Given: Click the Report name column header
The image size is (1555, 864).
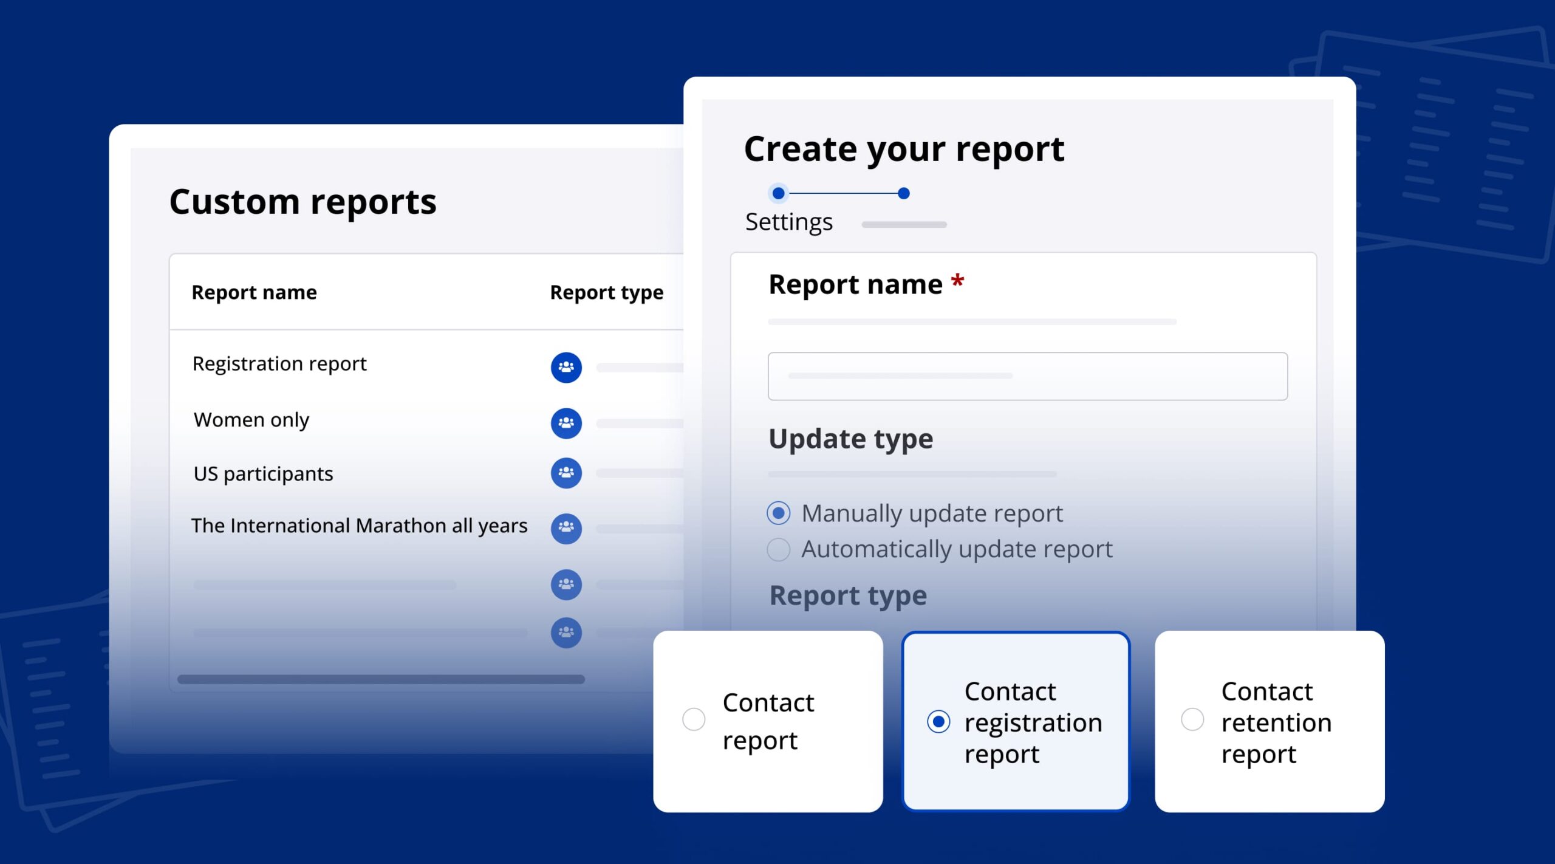Looking at the screenshot, I should [254, 292].
